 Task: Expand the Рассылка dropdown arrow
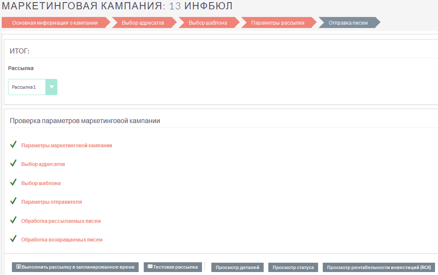point(51,87)
